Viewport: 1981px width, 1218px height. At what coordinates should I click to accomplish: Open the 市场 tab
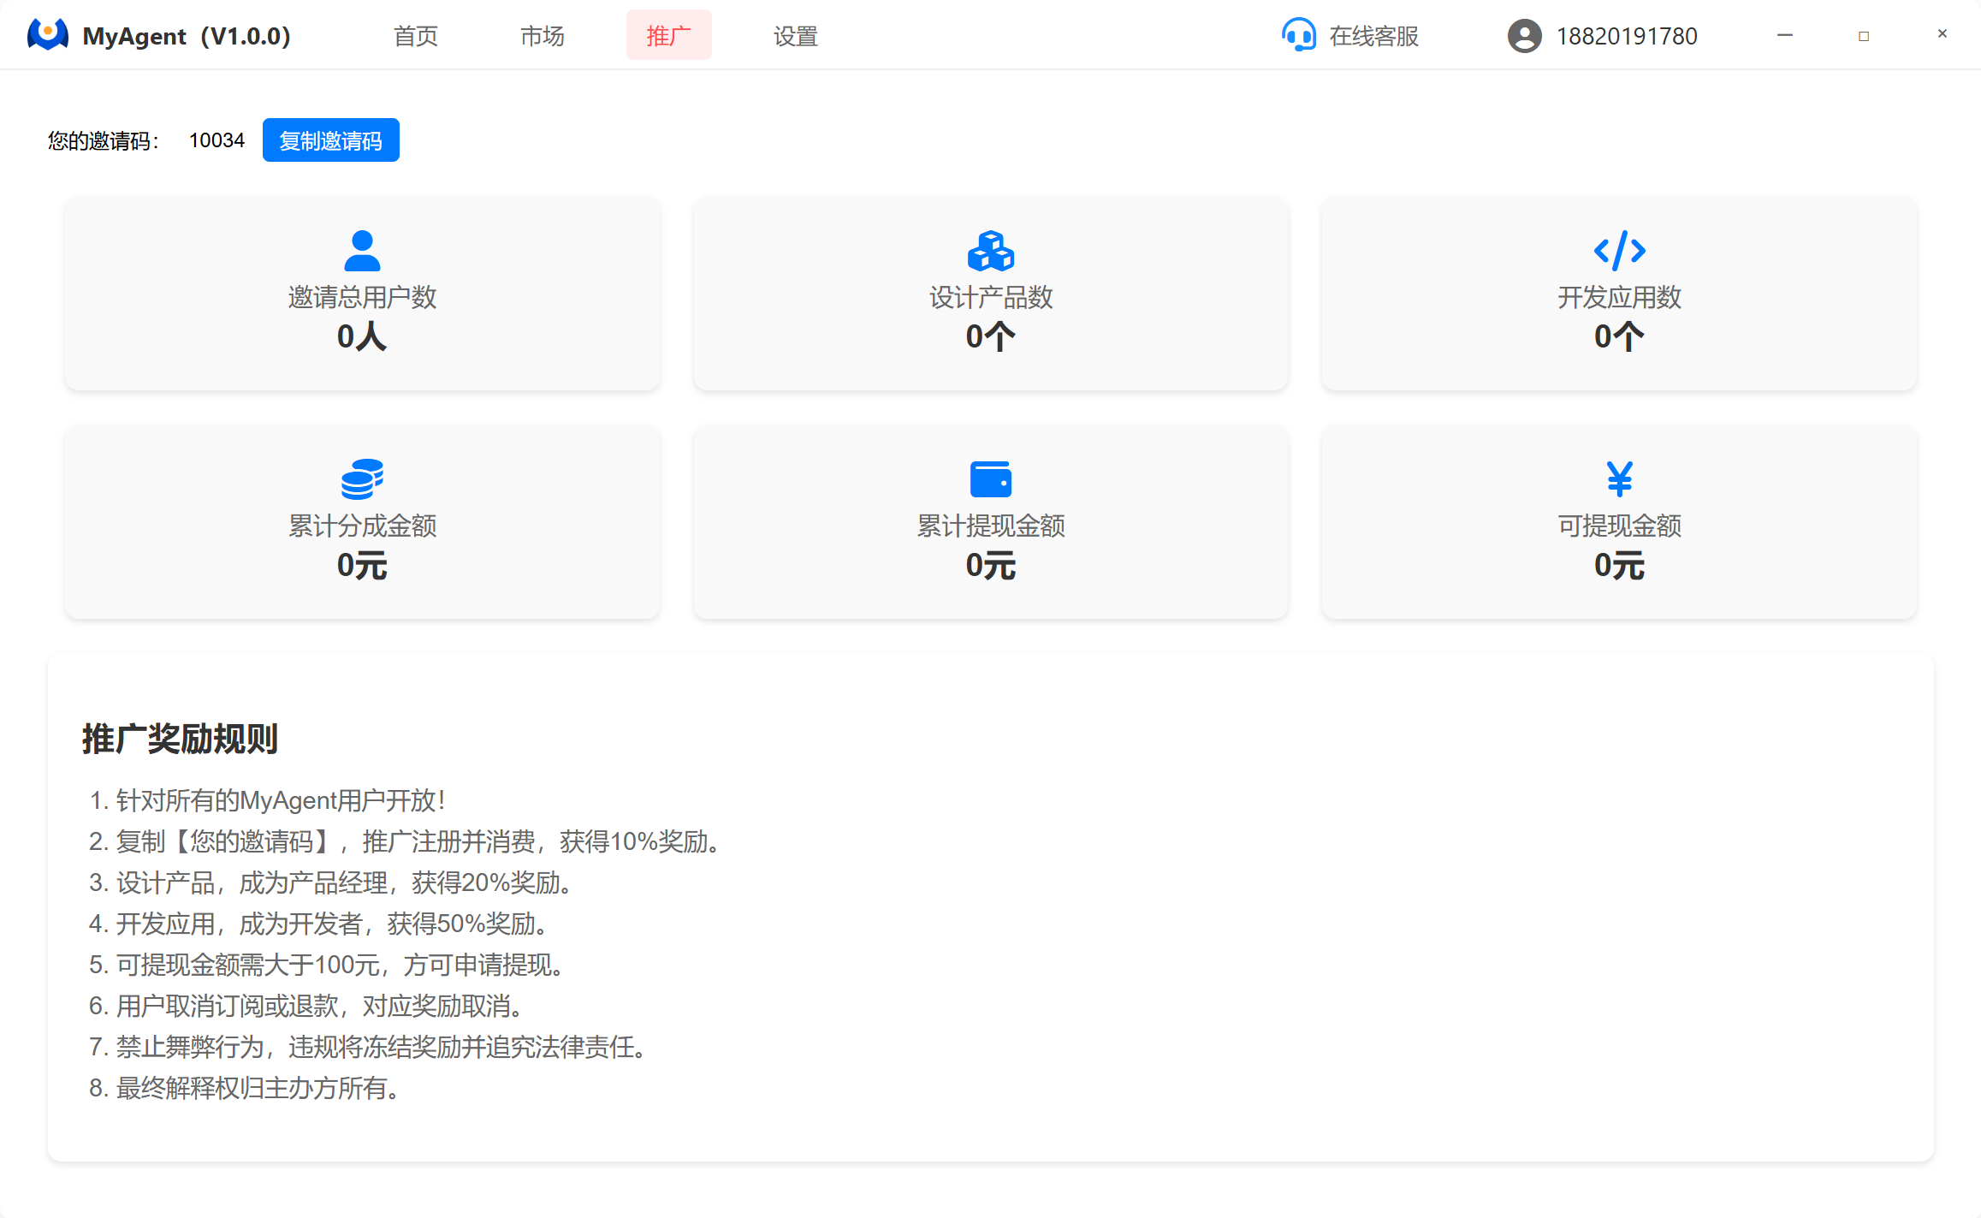(542, 35)
